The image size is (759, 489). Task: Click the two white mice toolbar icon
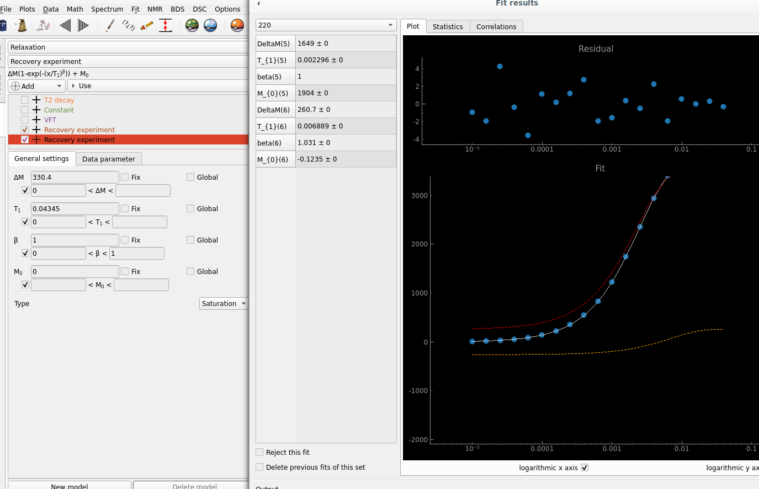click(x=43, y=25)
